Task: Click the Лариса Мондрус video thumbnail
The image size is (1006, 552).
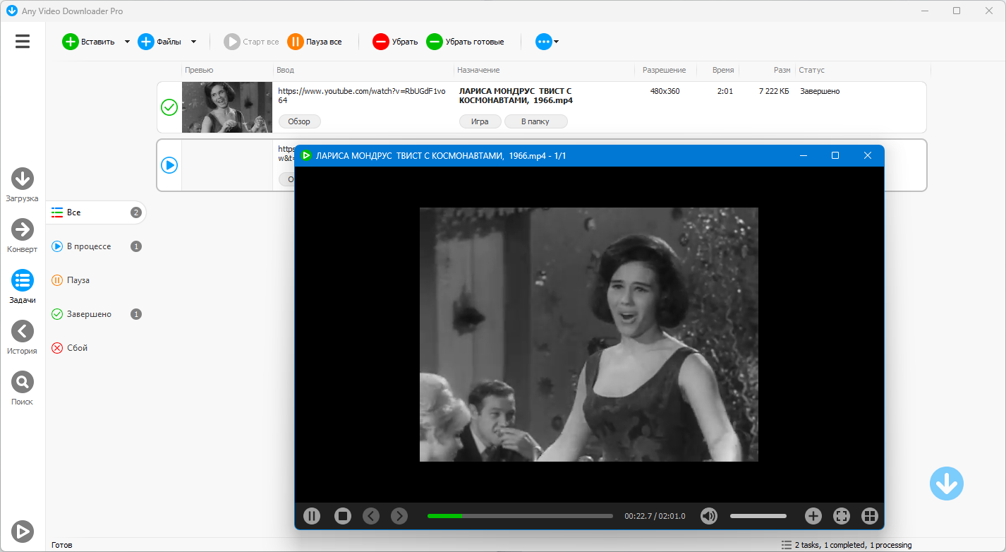Action: 227,107
